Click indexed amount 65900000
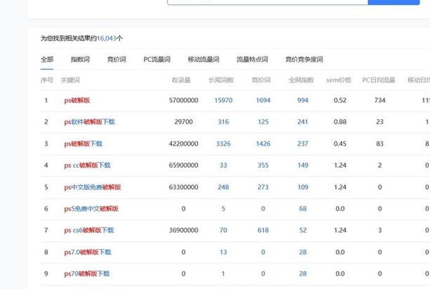The image size is (430, 289). (x=184, y=165)
